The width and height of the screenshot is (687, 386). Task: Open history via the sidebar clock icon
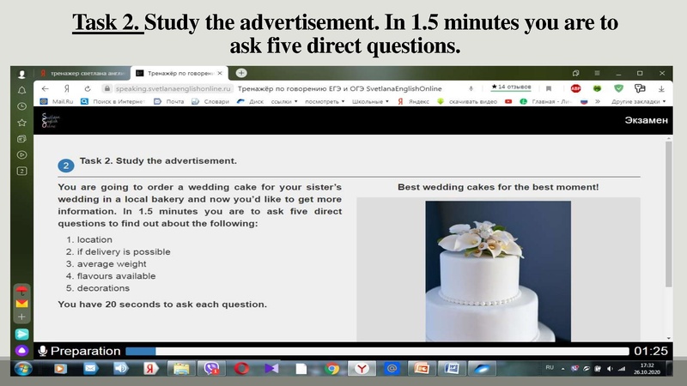click(x=22, y=106)
